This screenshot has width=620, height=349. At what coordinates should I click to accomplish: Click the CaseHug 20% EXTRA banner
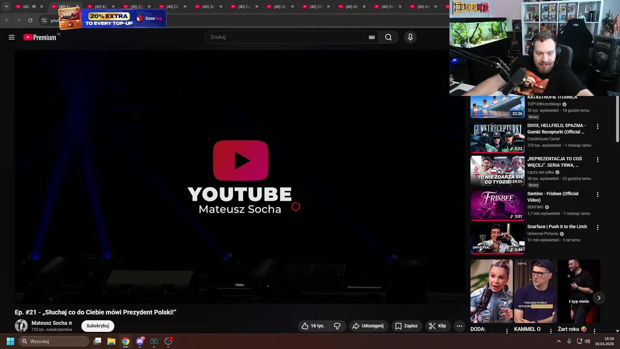point(112,18)
